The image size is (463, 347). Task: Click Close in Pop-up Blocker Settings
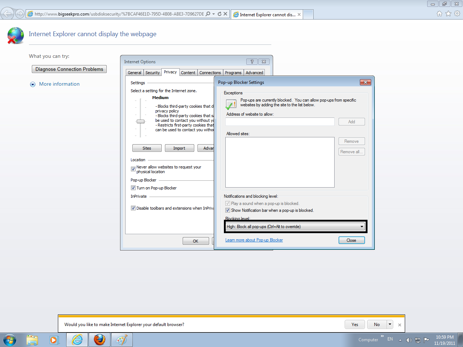[352, 240]
